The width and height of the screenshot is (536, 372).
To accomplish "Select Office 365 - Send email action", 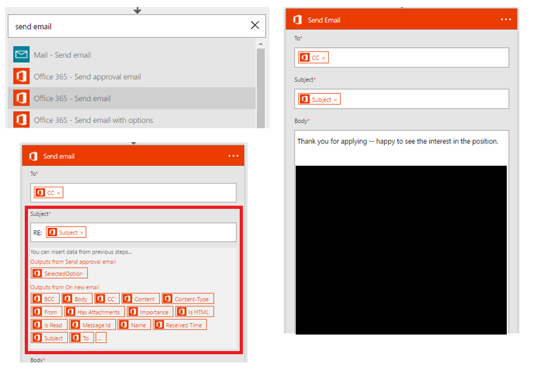I will pyautogui.click(x=72, y=98).
